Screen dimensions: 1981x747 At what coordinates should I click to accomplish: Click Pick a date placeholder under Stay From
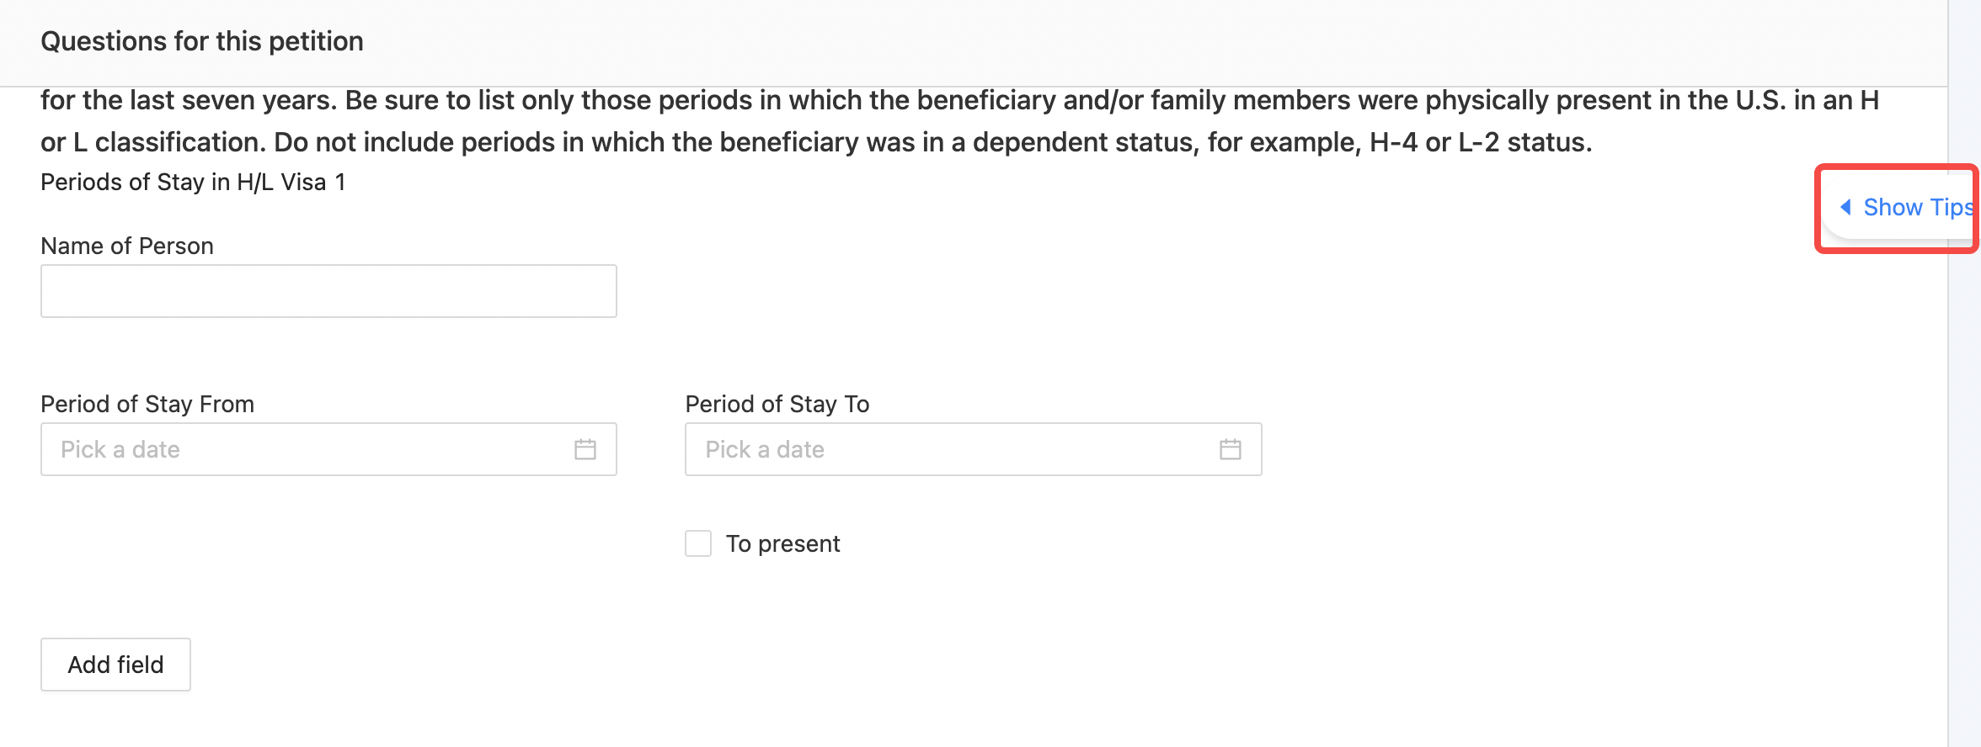[x=120, y=449]
